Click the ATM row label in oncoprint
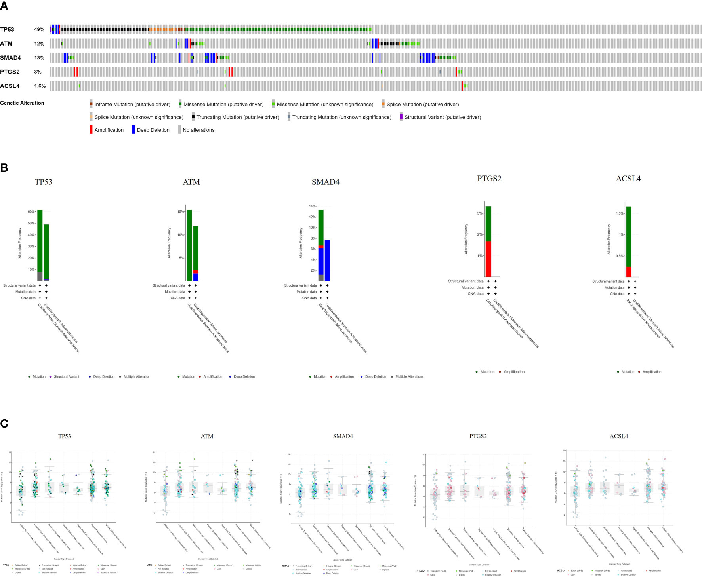 tap(6, 44)
